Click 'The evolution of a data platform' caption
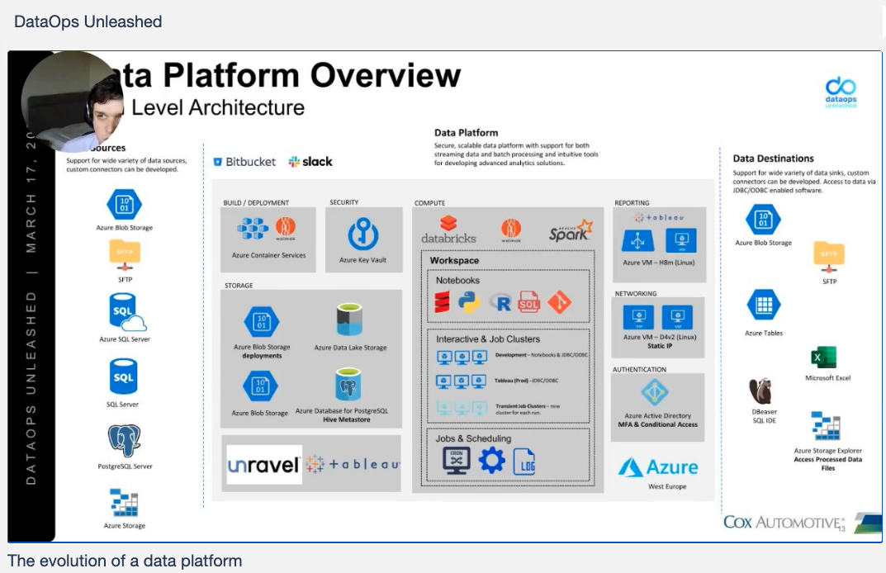 [125, 561]
